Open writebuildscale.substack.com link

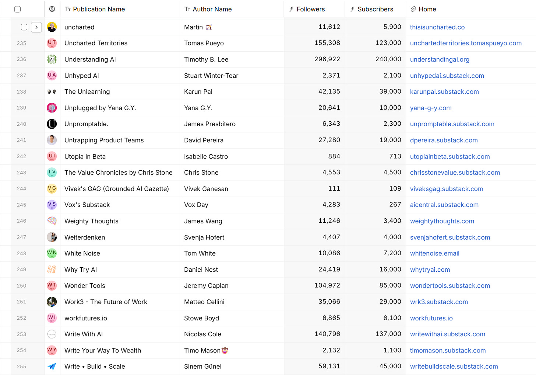coord(454,367)
